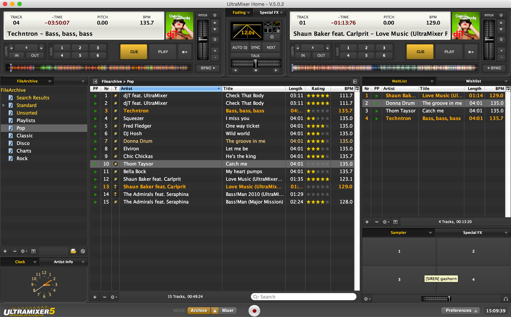The width and height of the screenshot is (511, 317).
Task: Switch mode to Archive
Action: [x=199, y=310]
